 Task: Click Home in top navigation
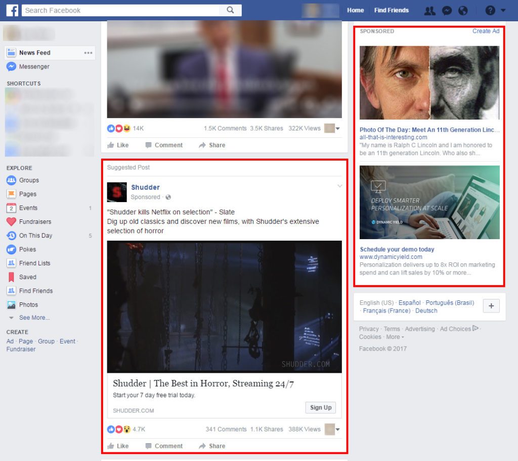pyautogui.click(x=355, y=10)
